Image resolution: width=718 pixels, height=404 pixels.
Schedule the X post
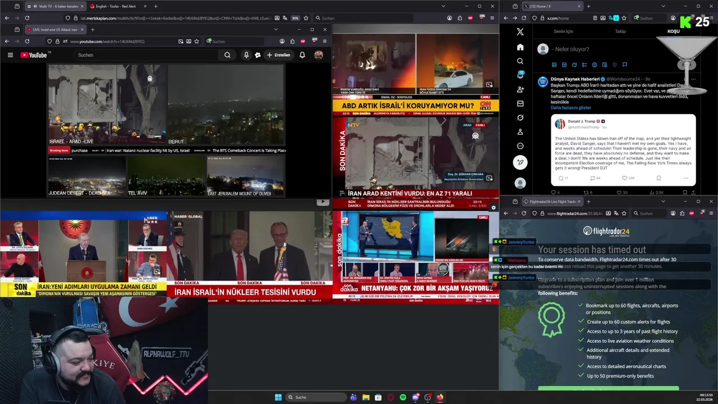[x=605, y=65]
